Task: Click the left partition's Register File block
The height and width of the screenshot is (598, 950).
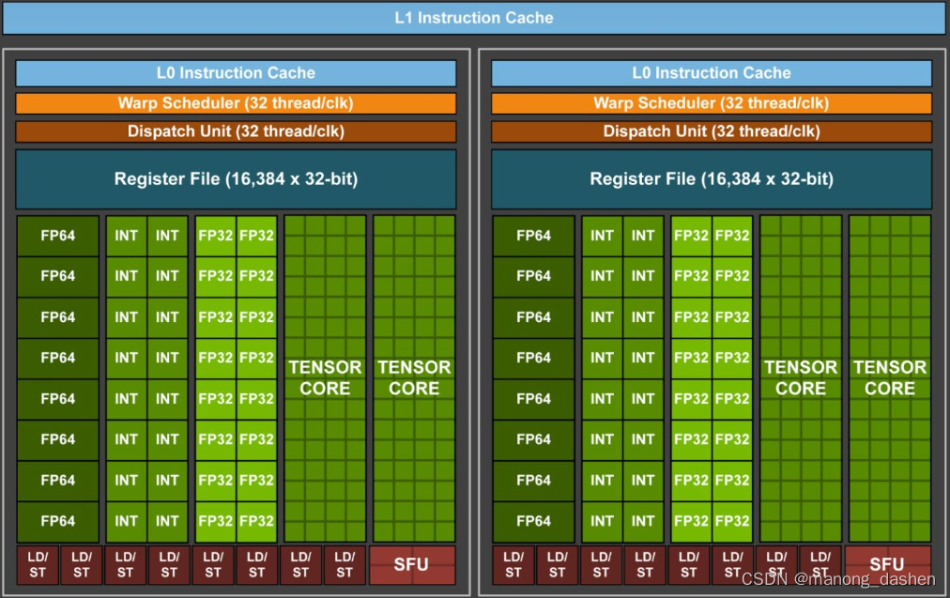Action: click(x=236, y=178)
